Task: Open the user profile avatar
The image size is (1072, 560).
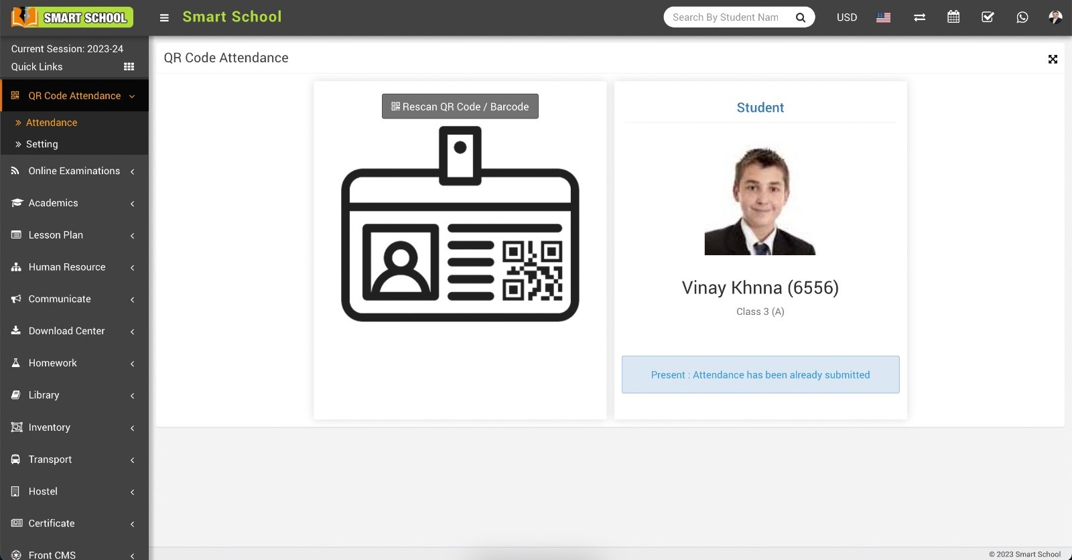Action: 1055,17
